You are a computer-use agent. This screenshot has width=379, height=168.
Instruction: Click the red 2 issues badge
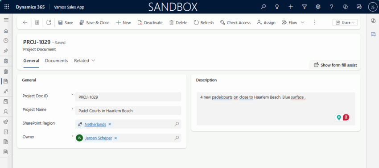(346, 118)
